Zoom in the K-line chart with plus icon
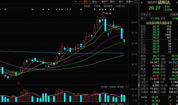Viewport: 178px width, 105px height. click(76, 2)
